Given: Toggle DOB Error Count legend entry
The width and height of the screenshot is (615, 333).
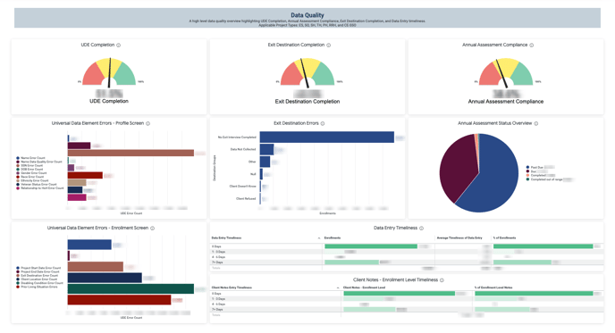Looking at the screenshot, I should point(29,170).
